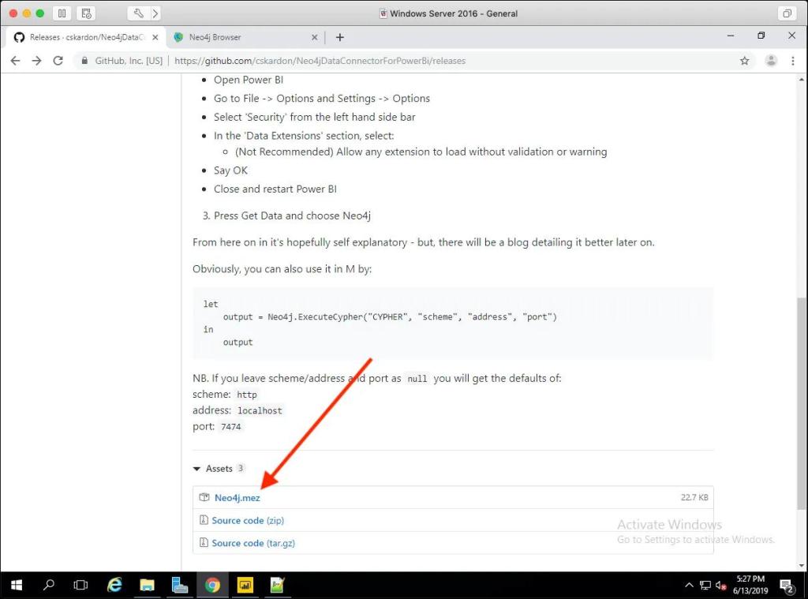Click the scrollbar down arrow
The height and width of the screenshot is (599, 808).
point(802,566)
